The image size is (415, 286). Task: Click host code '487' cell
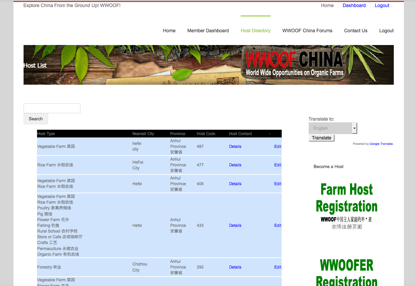[x=200, y=147]
